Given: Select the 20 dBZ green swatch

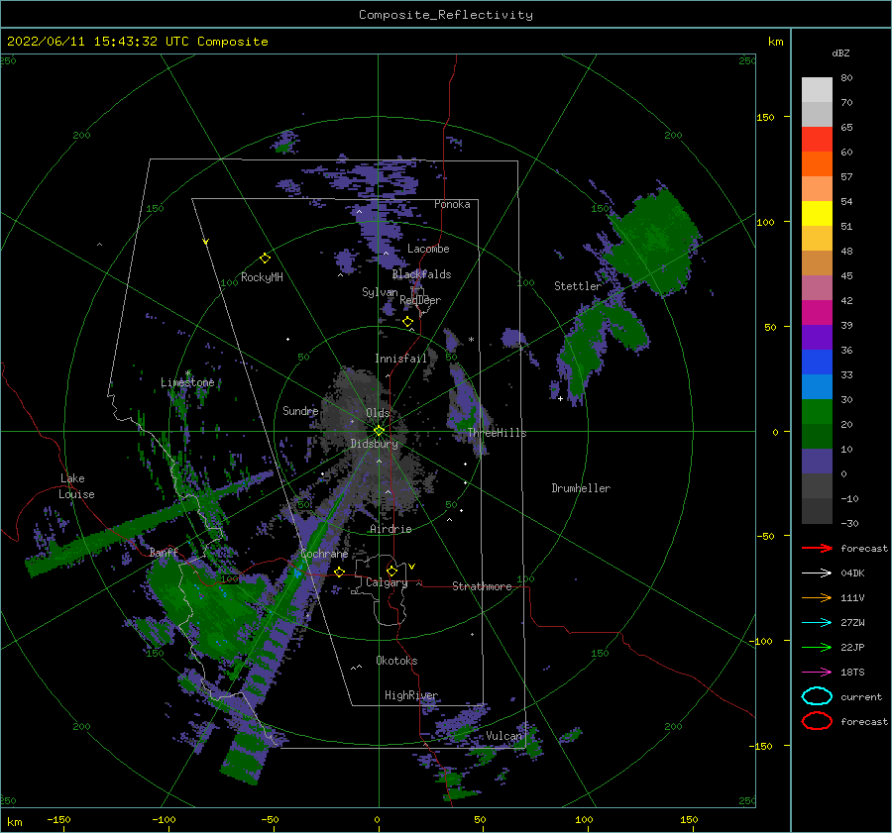Looking at the screenshot, I should point(817,436).
